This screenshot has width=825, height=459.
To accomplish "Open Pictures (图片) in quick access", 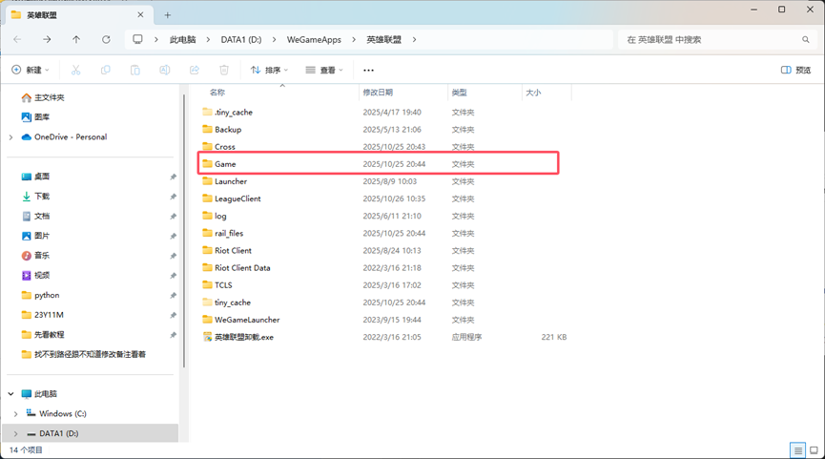I will (x=35, y=236).
